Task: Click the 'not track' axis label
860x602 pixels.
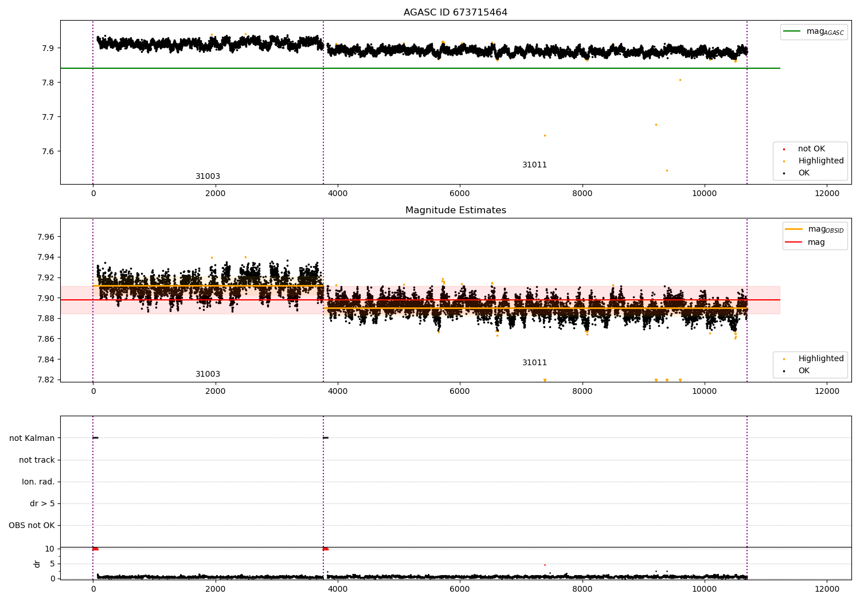Action: click(x=37, y=460)
